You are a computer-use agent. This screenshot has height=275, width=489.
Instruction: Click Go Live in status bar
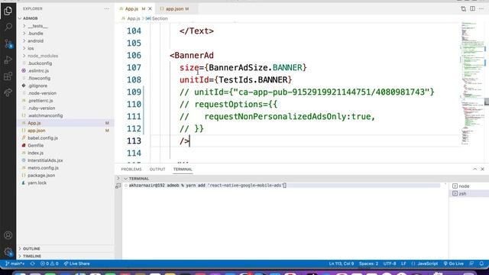[453, 264]
